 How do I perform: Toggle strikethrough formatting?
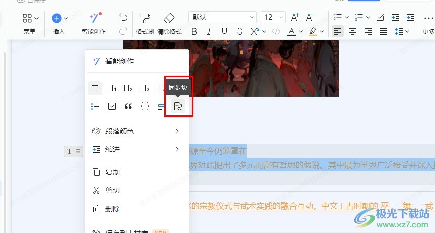(240, 31)
